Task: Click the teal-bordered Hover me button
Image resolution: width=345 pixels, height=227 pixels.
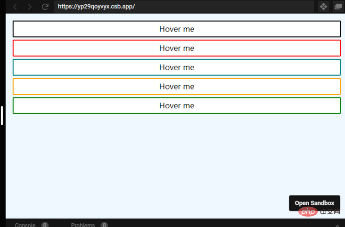Action: pos(176,67)
